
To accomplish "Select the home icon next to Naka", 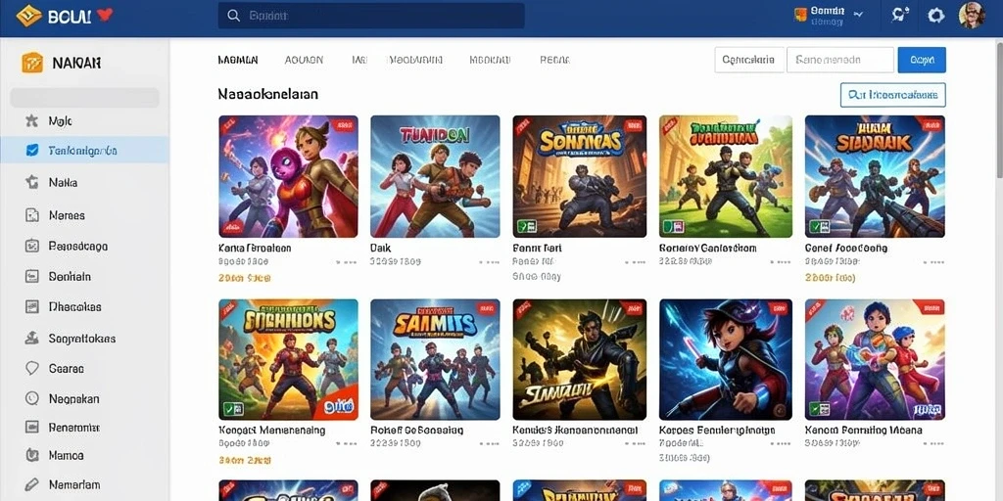I will (32, 182).
